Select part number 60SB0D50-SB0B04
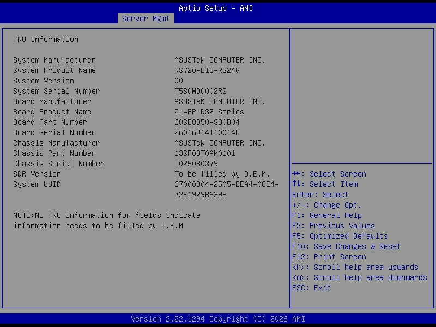The height and width of the screenshot is (327, 436). point(207,122)
